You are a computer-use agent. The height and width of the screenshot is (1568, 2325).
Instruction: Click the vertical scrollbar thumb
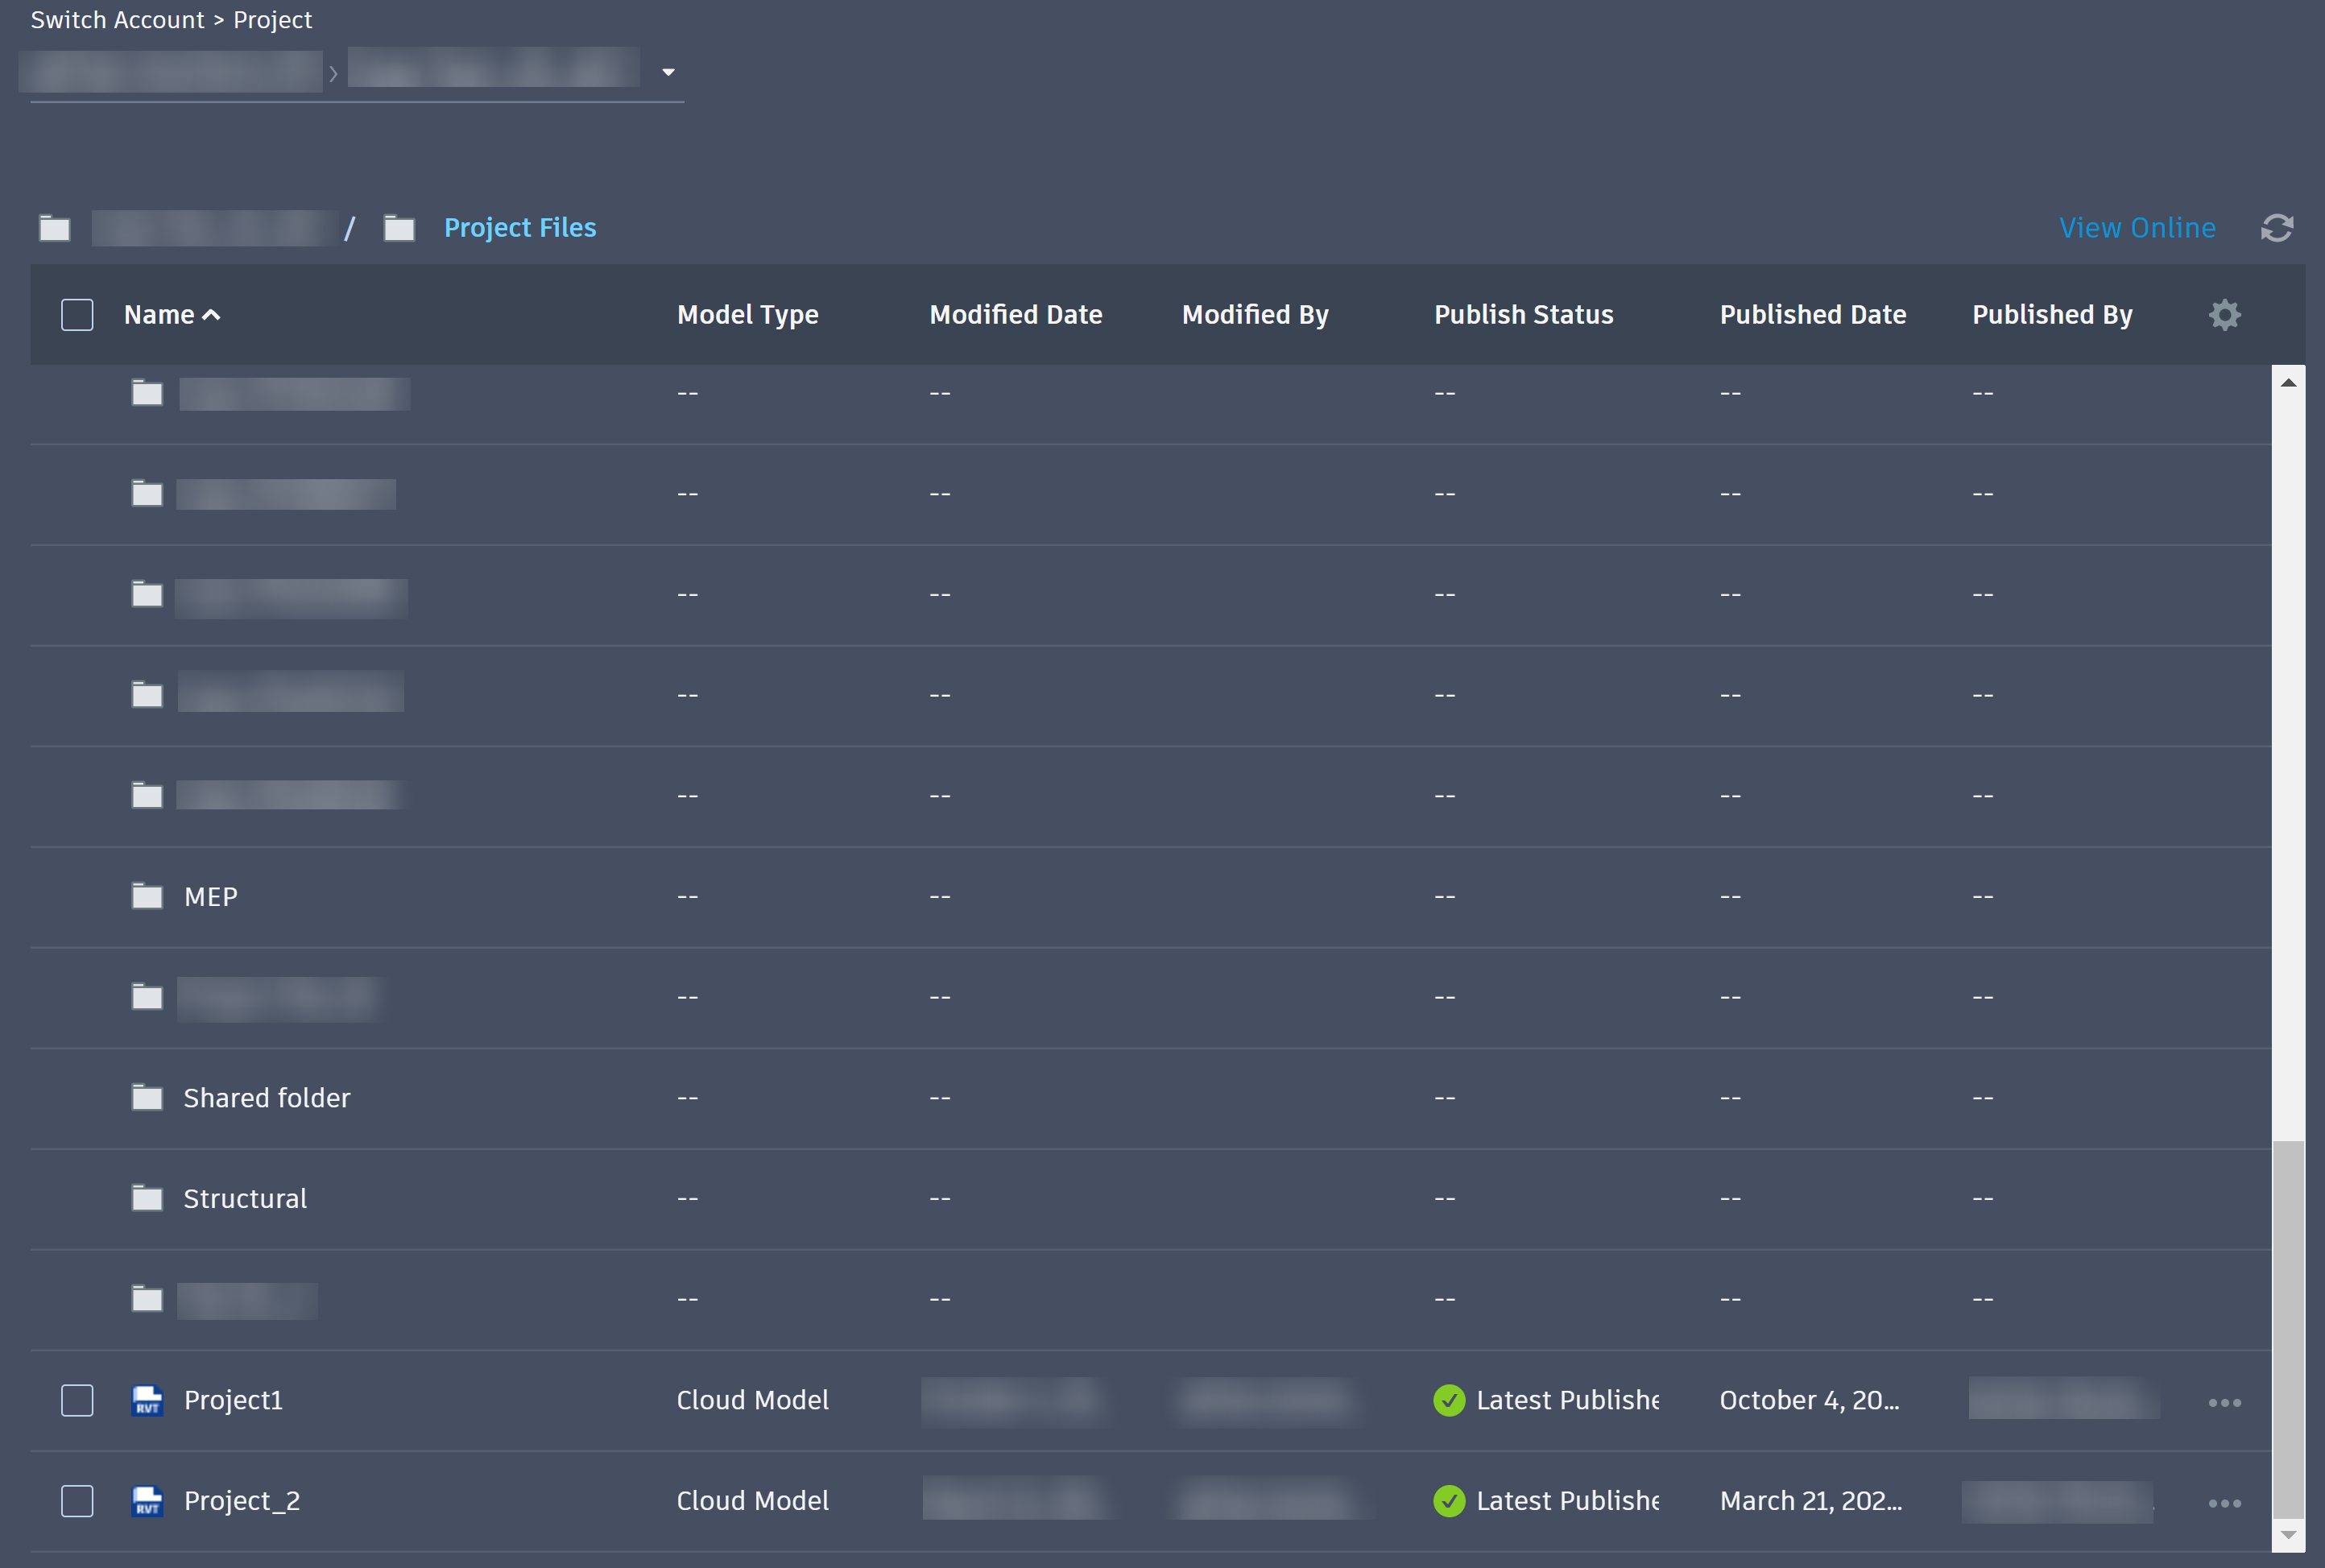click(2287, 1330)
